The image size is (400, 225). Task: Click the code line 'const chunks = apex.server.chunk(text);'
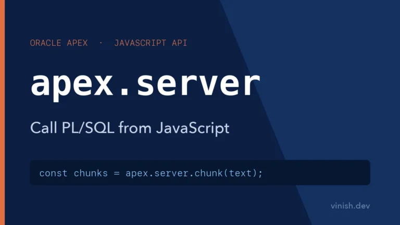point(151,173)
